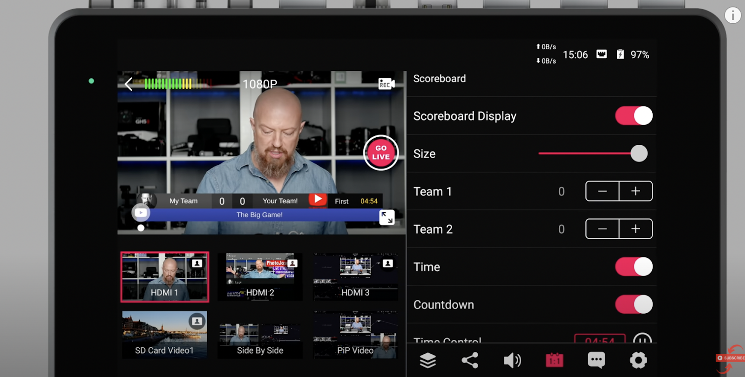Turn off the Time toggle

coord(634,267)
